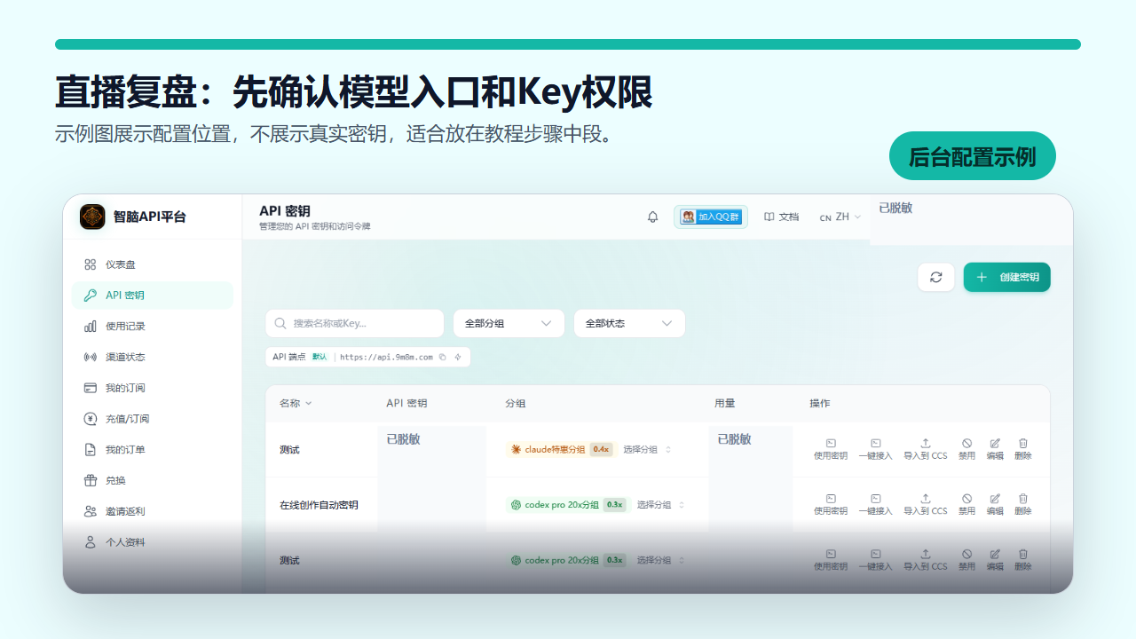The height and width of the screenshot is (639, 1136).
Task: Click the 创建密钥 button
Action: pyautogui.click(x=1007, y=277)
